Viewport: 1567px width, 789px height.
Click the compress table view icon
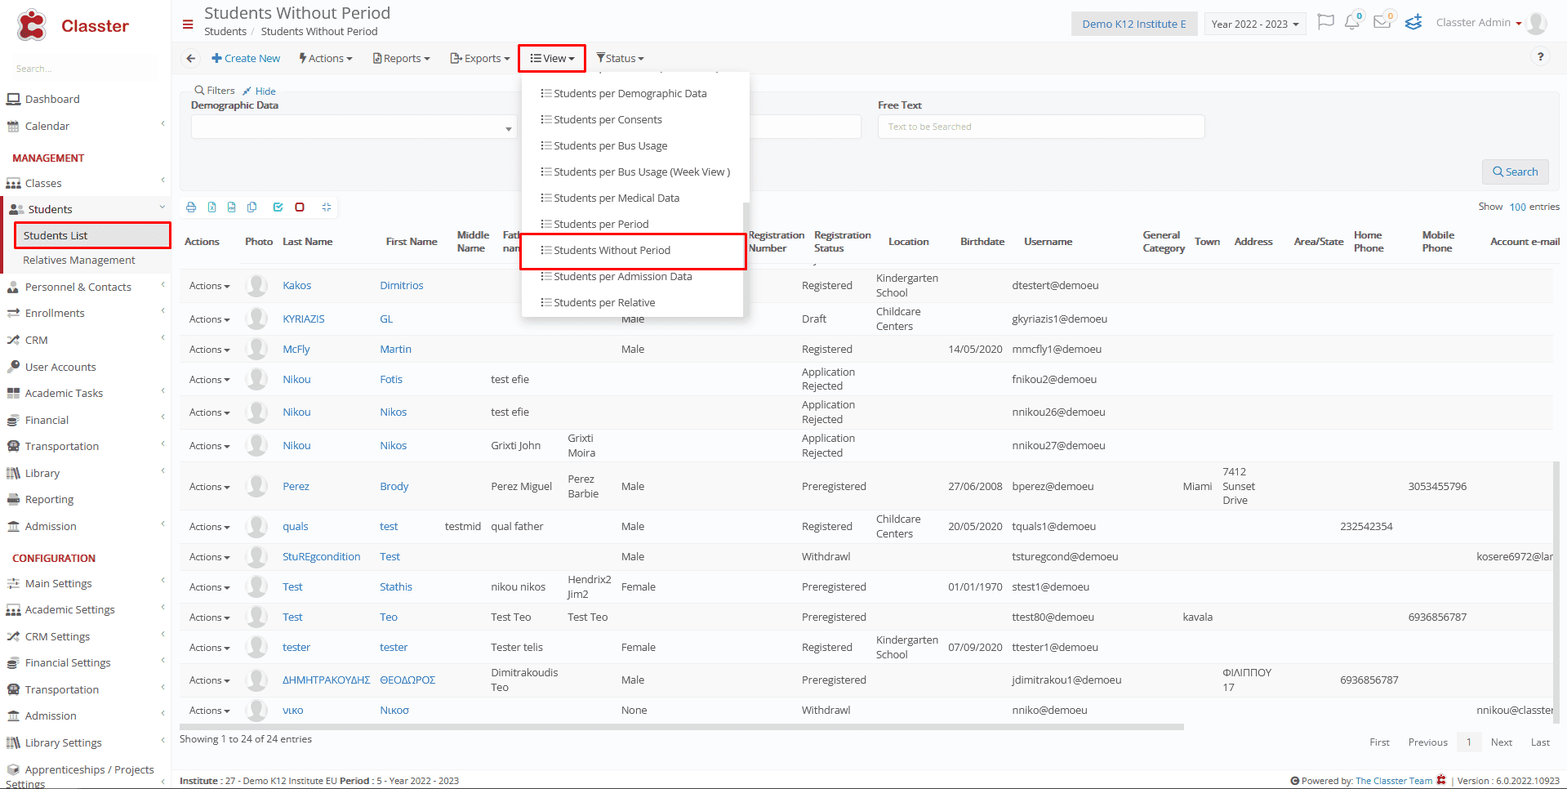(x=327, y=207)
